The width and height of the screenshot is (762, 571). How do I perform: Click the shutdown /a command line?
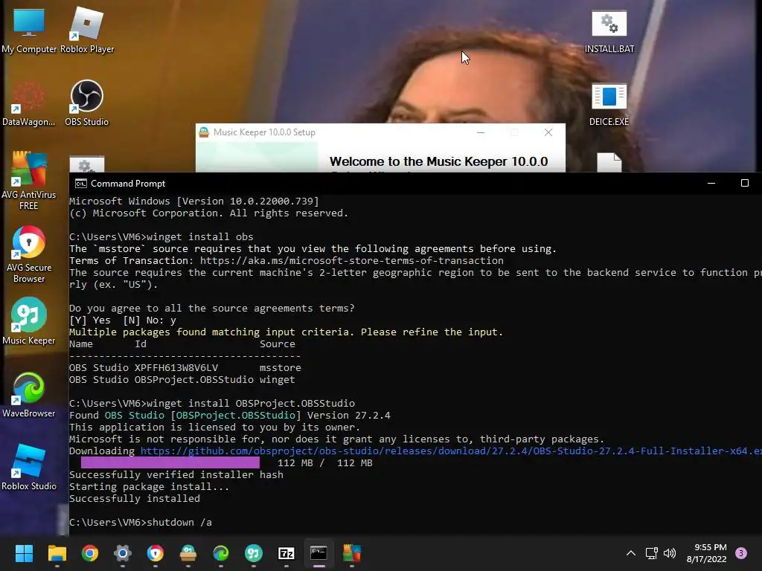click(141, 523)
